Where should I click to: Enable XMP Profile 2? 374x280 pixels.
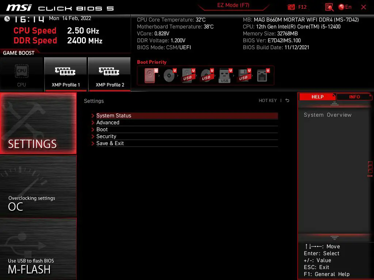click(x=110, y=74)
